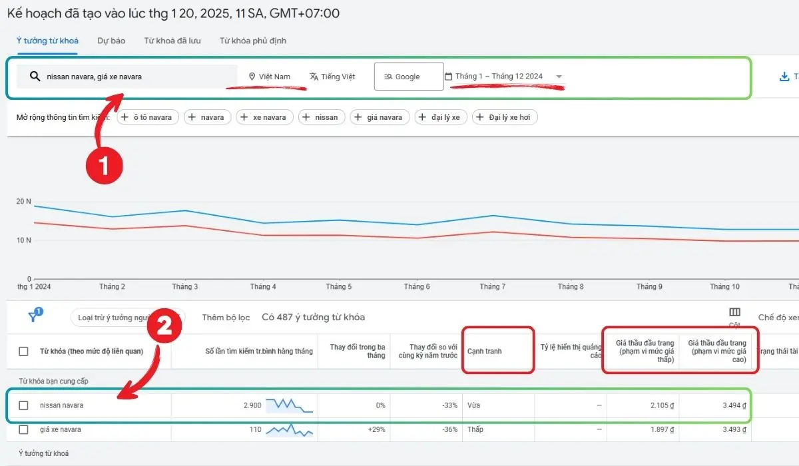The width and height of the screenshot is (799, 466).
Task: Tick the 'giá xe navara' row checkbox
Action: 24,429
